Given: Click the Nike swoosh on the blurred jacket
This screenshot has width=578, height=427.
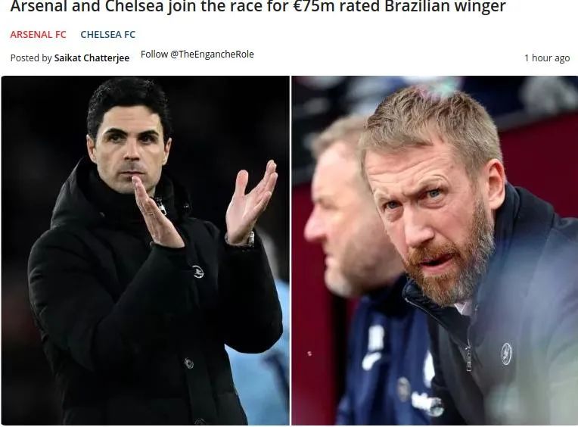Looking at the screenshot, I should point(371,361).
